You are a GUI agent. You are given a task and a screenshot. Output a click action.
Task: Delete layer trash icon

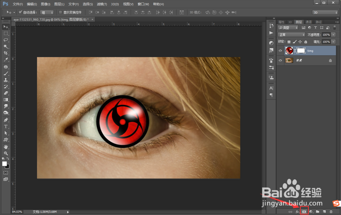pos(331,212)
